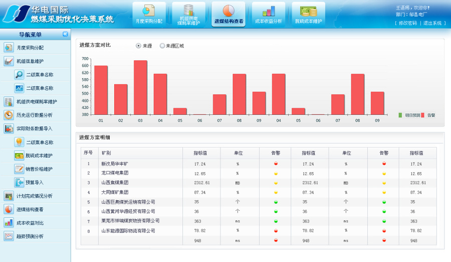The height and width of the screenshot is (262, 451).
Task: Select the row 山西焦煤集团
Action: pos(259,183)
